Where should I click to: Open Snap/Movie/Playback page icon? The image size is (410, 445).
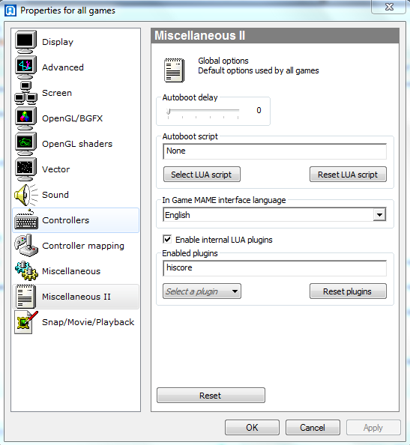25,322
